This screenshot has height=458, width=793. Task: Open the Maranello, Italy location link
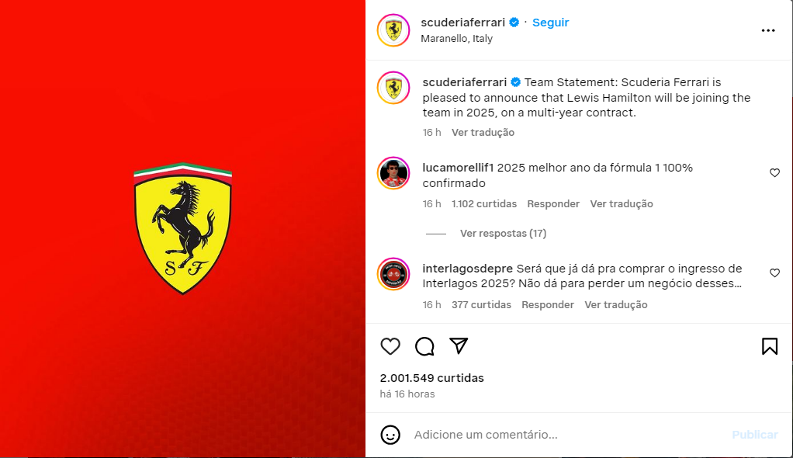(x=457, y=39)
